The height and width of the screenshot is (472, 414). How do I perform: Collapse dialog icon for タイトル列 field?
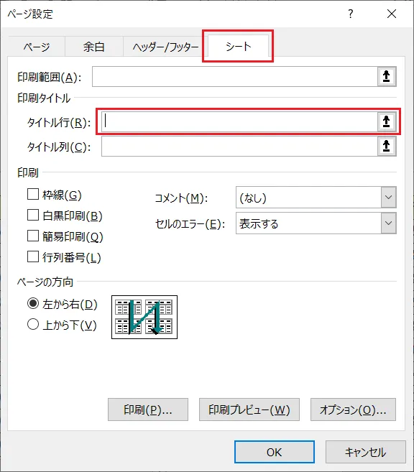point(387,147)
